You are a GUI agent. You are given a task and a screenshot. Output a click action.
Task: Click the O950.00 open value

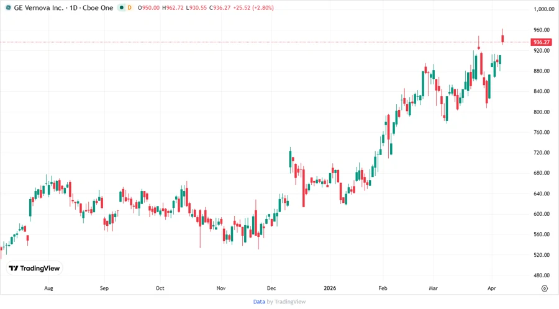point(148,7)
